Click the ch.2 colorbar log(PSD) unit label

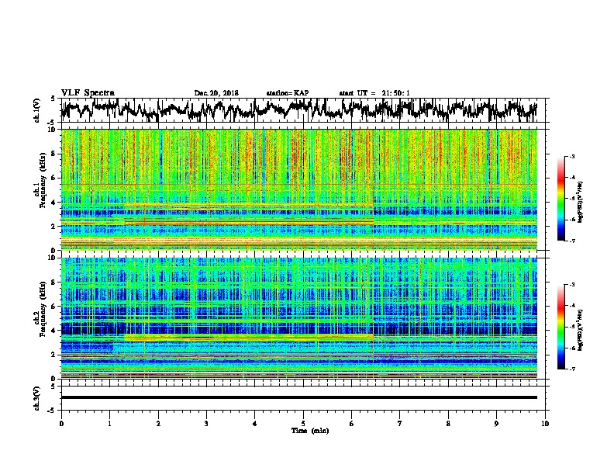581,330
